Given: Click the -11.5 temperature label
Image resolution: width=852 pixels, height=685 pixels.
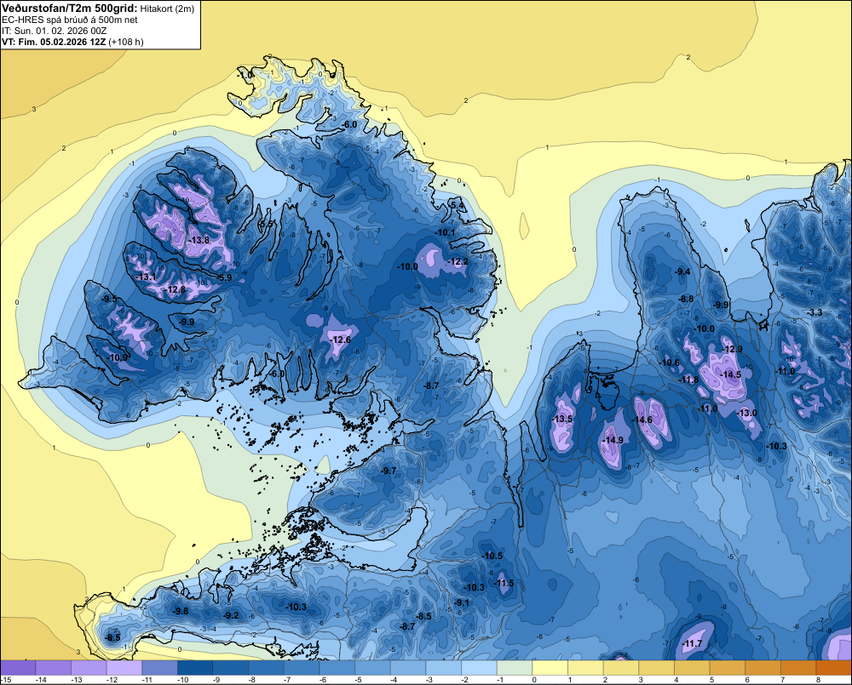Looking at the screenshot, I should (504, 583).
